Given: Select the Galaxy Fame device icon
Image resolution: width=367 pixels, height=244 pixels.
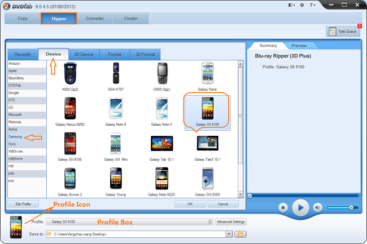Looking at the screenshot, I should [x=208, y=73].
